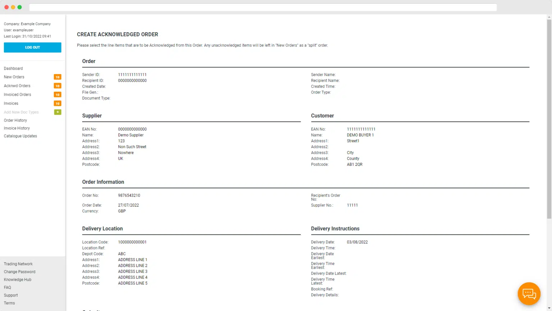This screenshot has width=552, height=311.
Task: Open the Dashboard page
Action: tap(13, 68)
